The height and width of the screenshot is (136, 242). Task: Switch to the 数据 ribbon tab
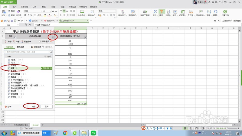44,7
